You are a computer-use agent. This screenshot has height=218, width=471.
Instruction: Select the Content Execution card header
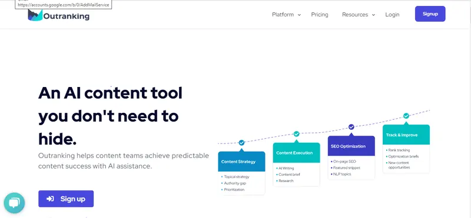coord(297,153)
